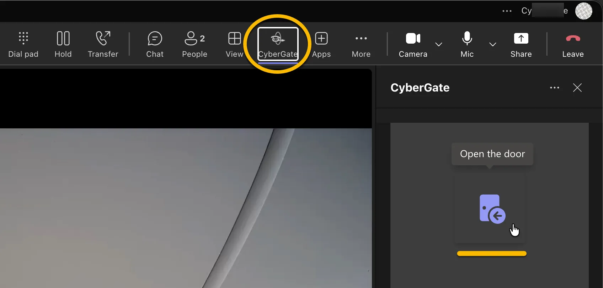Open the profile avatar menu
The width and height of the screenshot is (603, 288).
click(584, 11)
